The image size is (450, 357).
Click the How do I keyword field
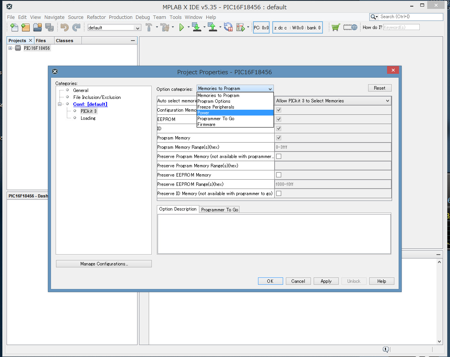(x=401, y=27)
